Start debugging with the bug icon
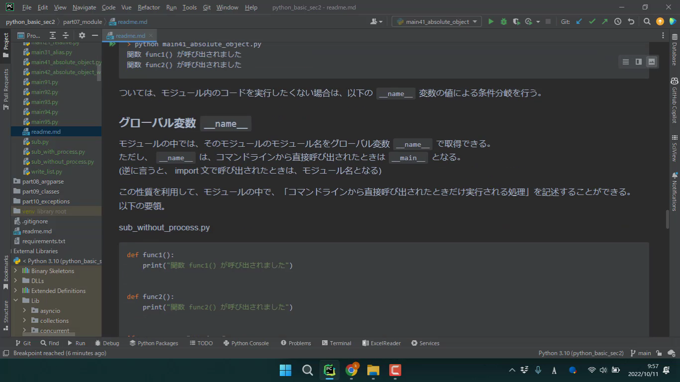Screen dimensions: 680x382 pos(504,21)
